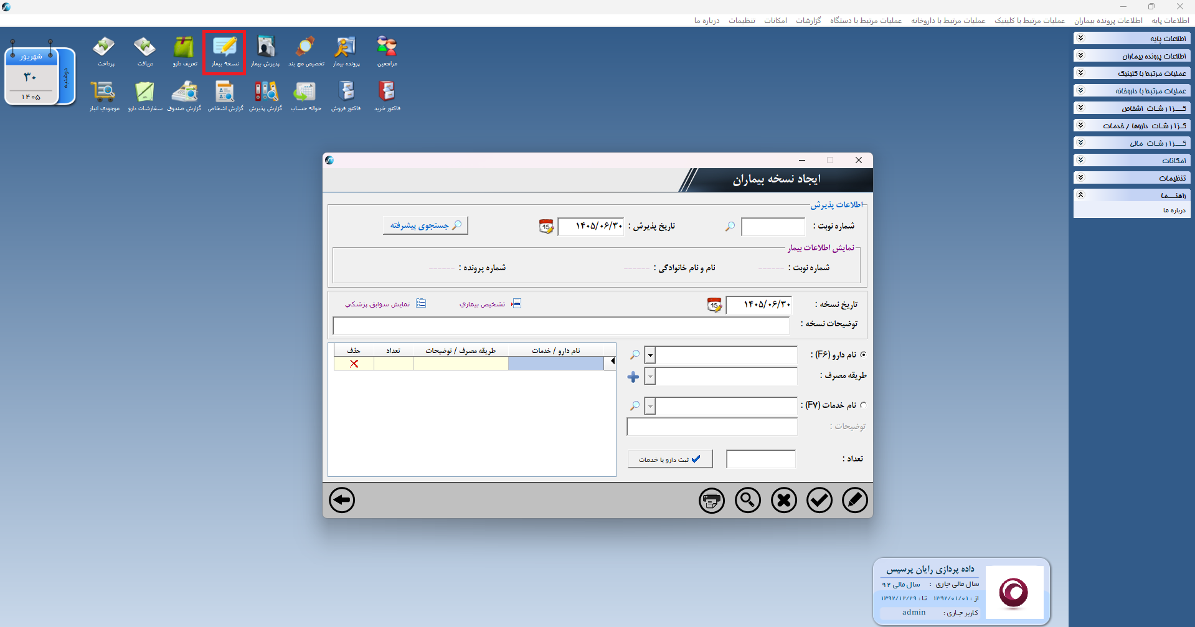Open the امکانات menu in the menu bar

click(x=775, y=21)
